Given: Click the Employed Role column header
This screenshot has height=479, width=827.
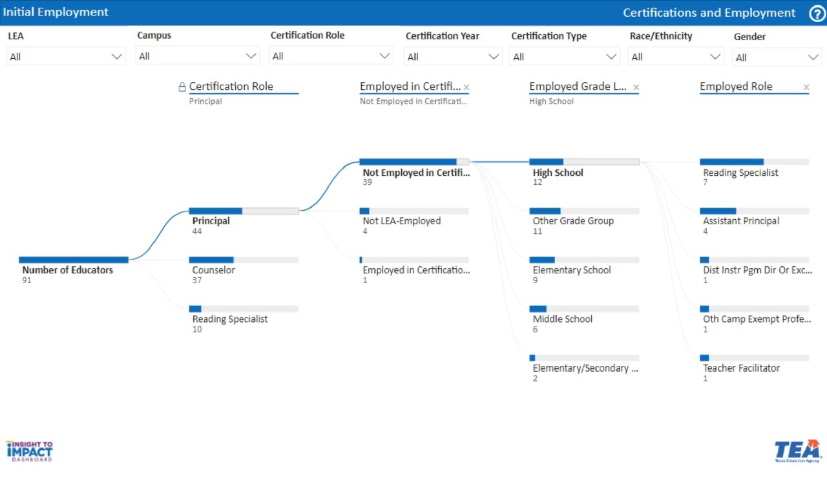Looking at the screenshot, I should (736, 86).
